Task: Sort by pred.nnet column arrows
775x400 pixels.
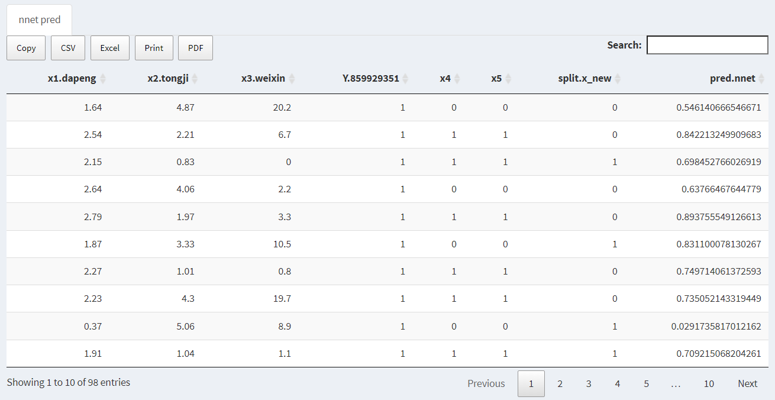Action: [x=761, y=79]
